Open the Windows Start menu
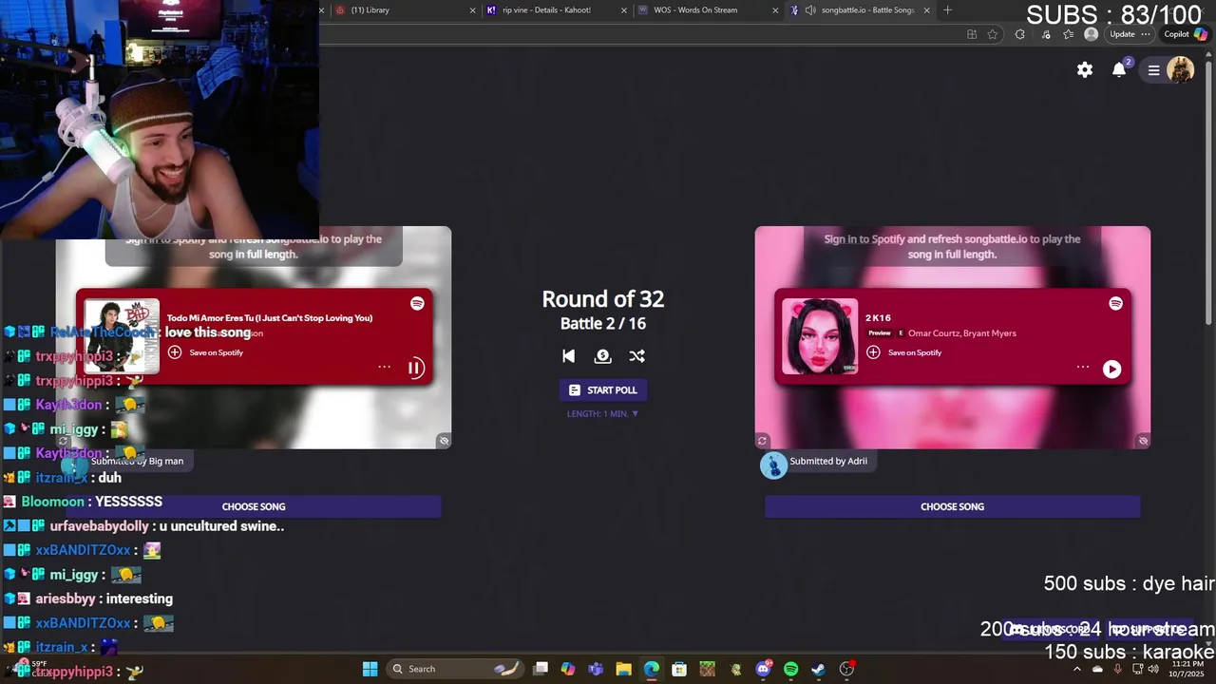This screenshot has height=684, width=1216. tap(370, 669)
